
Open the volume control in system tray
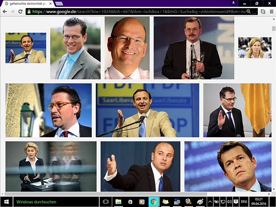[x=229, y=201]
